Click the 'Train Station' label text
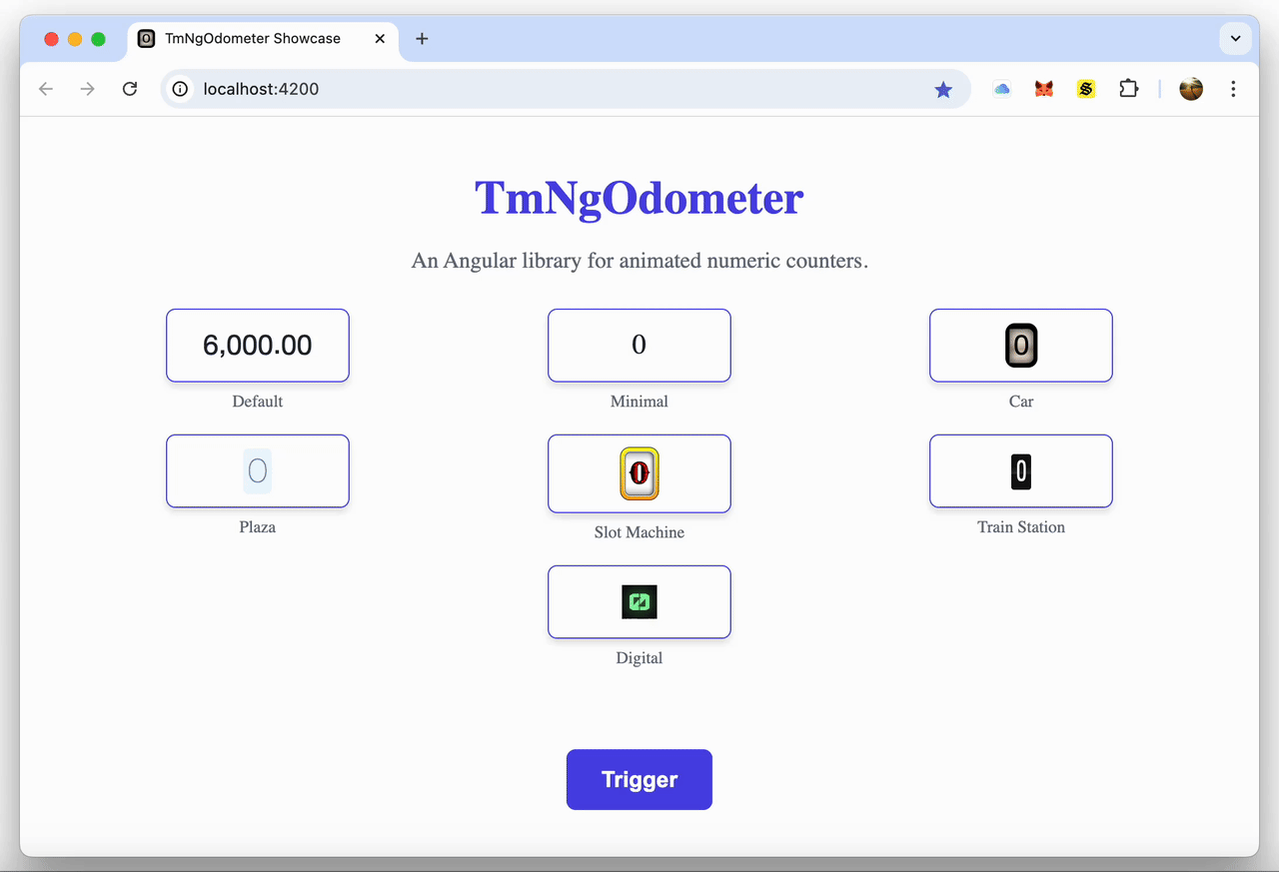Image resolution: width=1279 pixels, height=872 pixels. tap(1021, 527)
